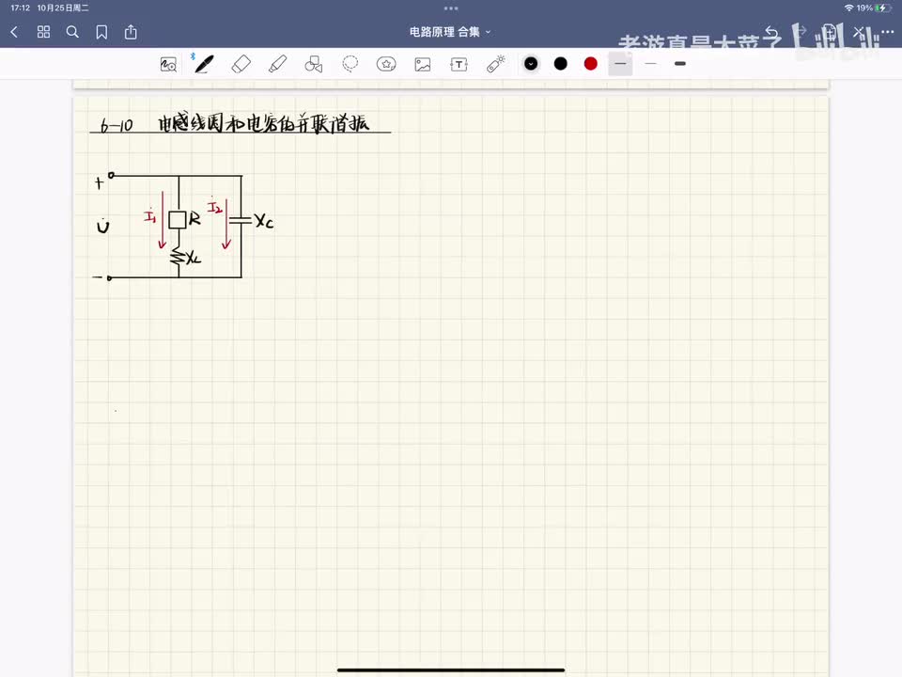Add a new page with the page-plus icon
The height and width of the screenshot is (677, 902).
coord(829,32)
